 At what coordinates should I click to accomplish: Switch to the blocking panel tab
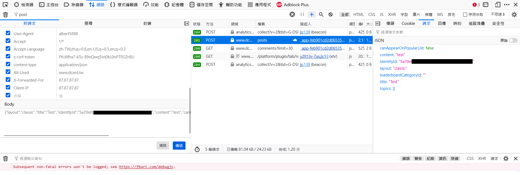click(147, 23)
